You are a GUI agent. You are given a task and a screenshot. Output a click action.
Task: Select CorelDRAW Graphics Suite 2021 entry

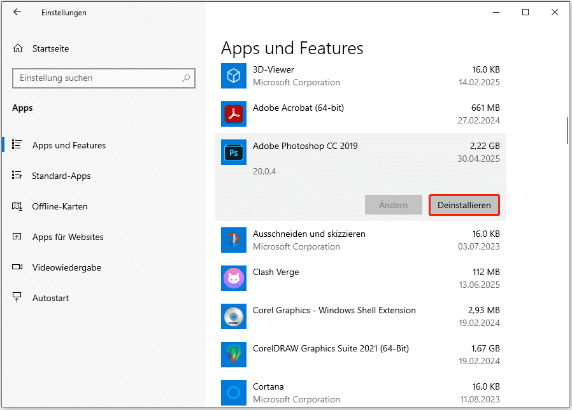point(361,355)
